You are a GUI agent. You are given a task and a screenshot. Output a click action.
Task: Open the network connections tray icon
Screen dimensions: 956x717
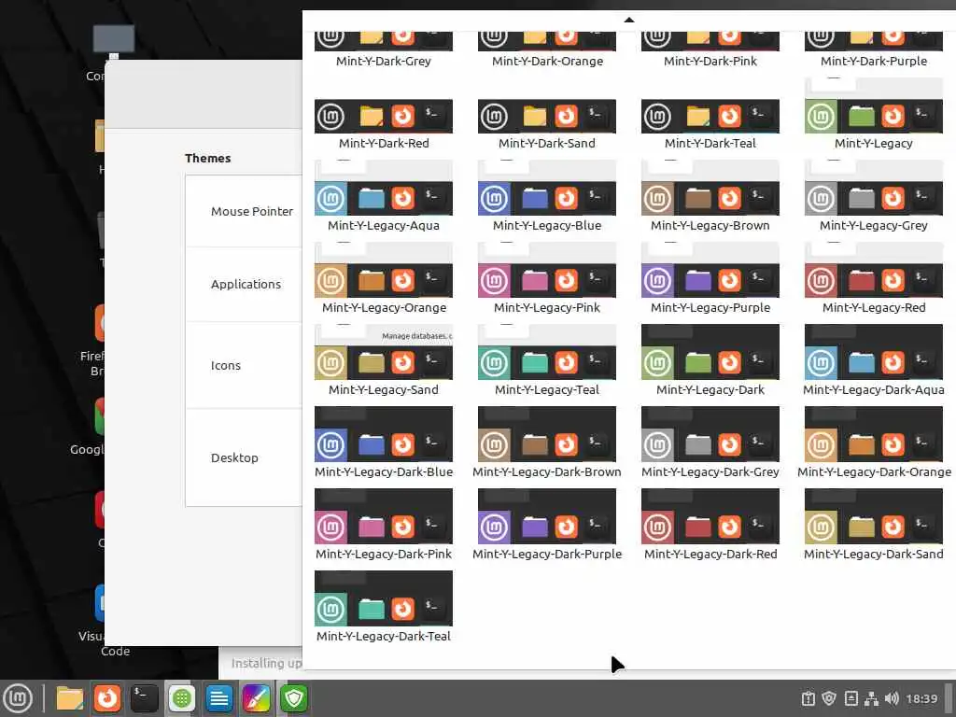click(x=871, y=698)
